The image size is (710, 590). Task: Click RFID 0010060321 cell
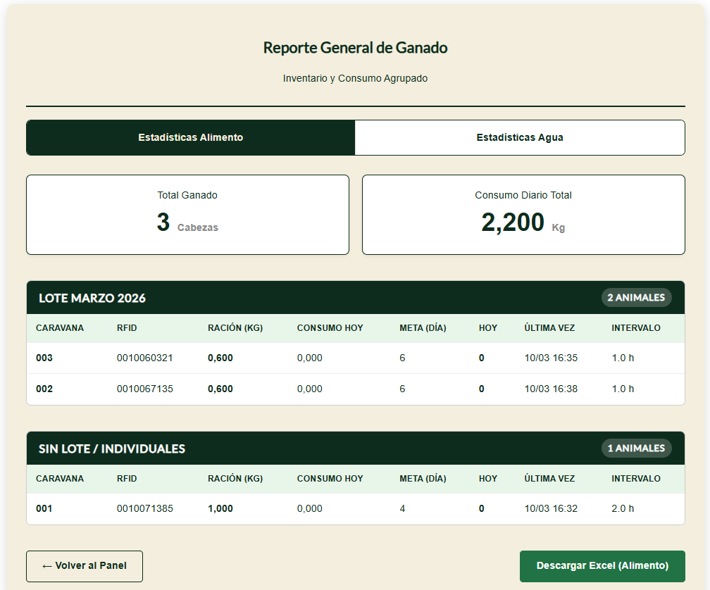tap(144, 358)
